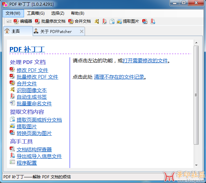Click the vertical scrollbar thumb
The image size is (206, 183).
tap(196, 95)
